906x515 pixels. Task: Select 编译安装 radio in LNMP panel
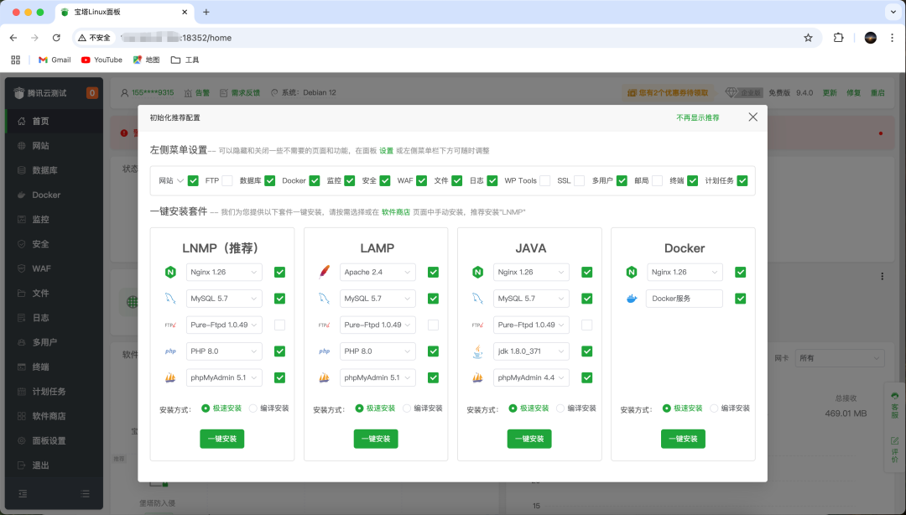tap(253, 408)
